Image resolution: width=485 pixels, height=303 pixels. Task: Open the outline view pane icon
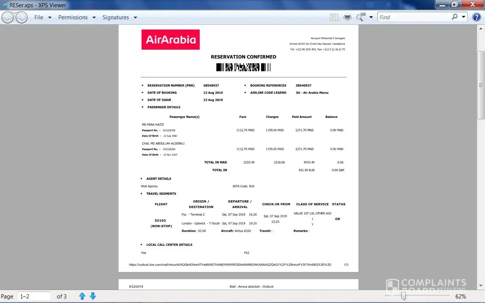(334, 17)
